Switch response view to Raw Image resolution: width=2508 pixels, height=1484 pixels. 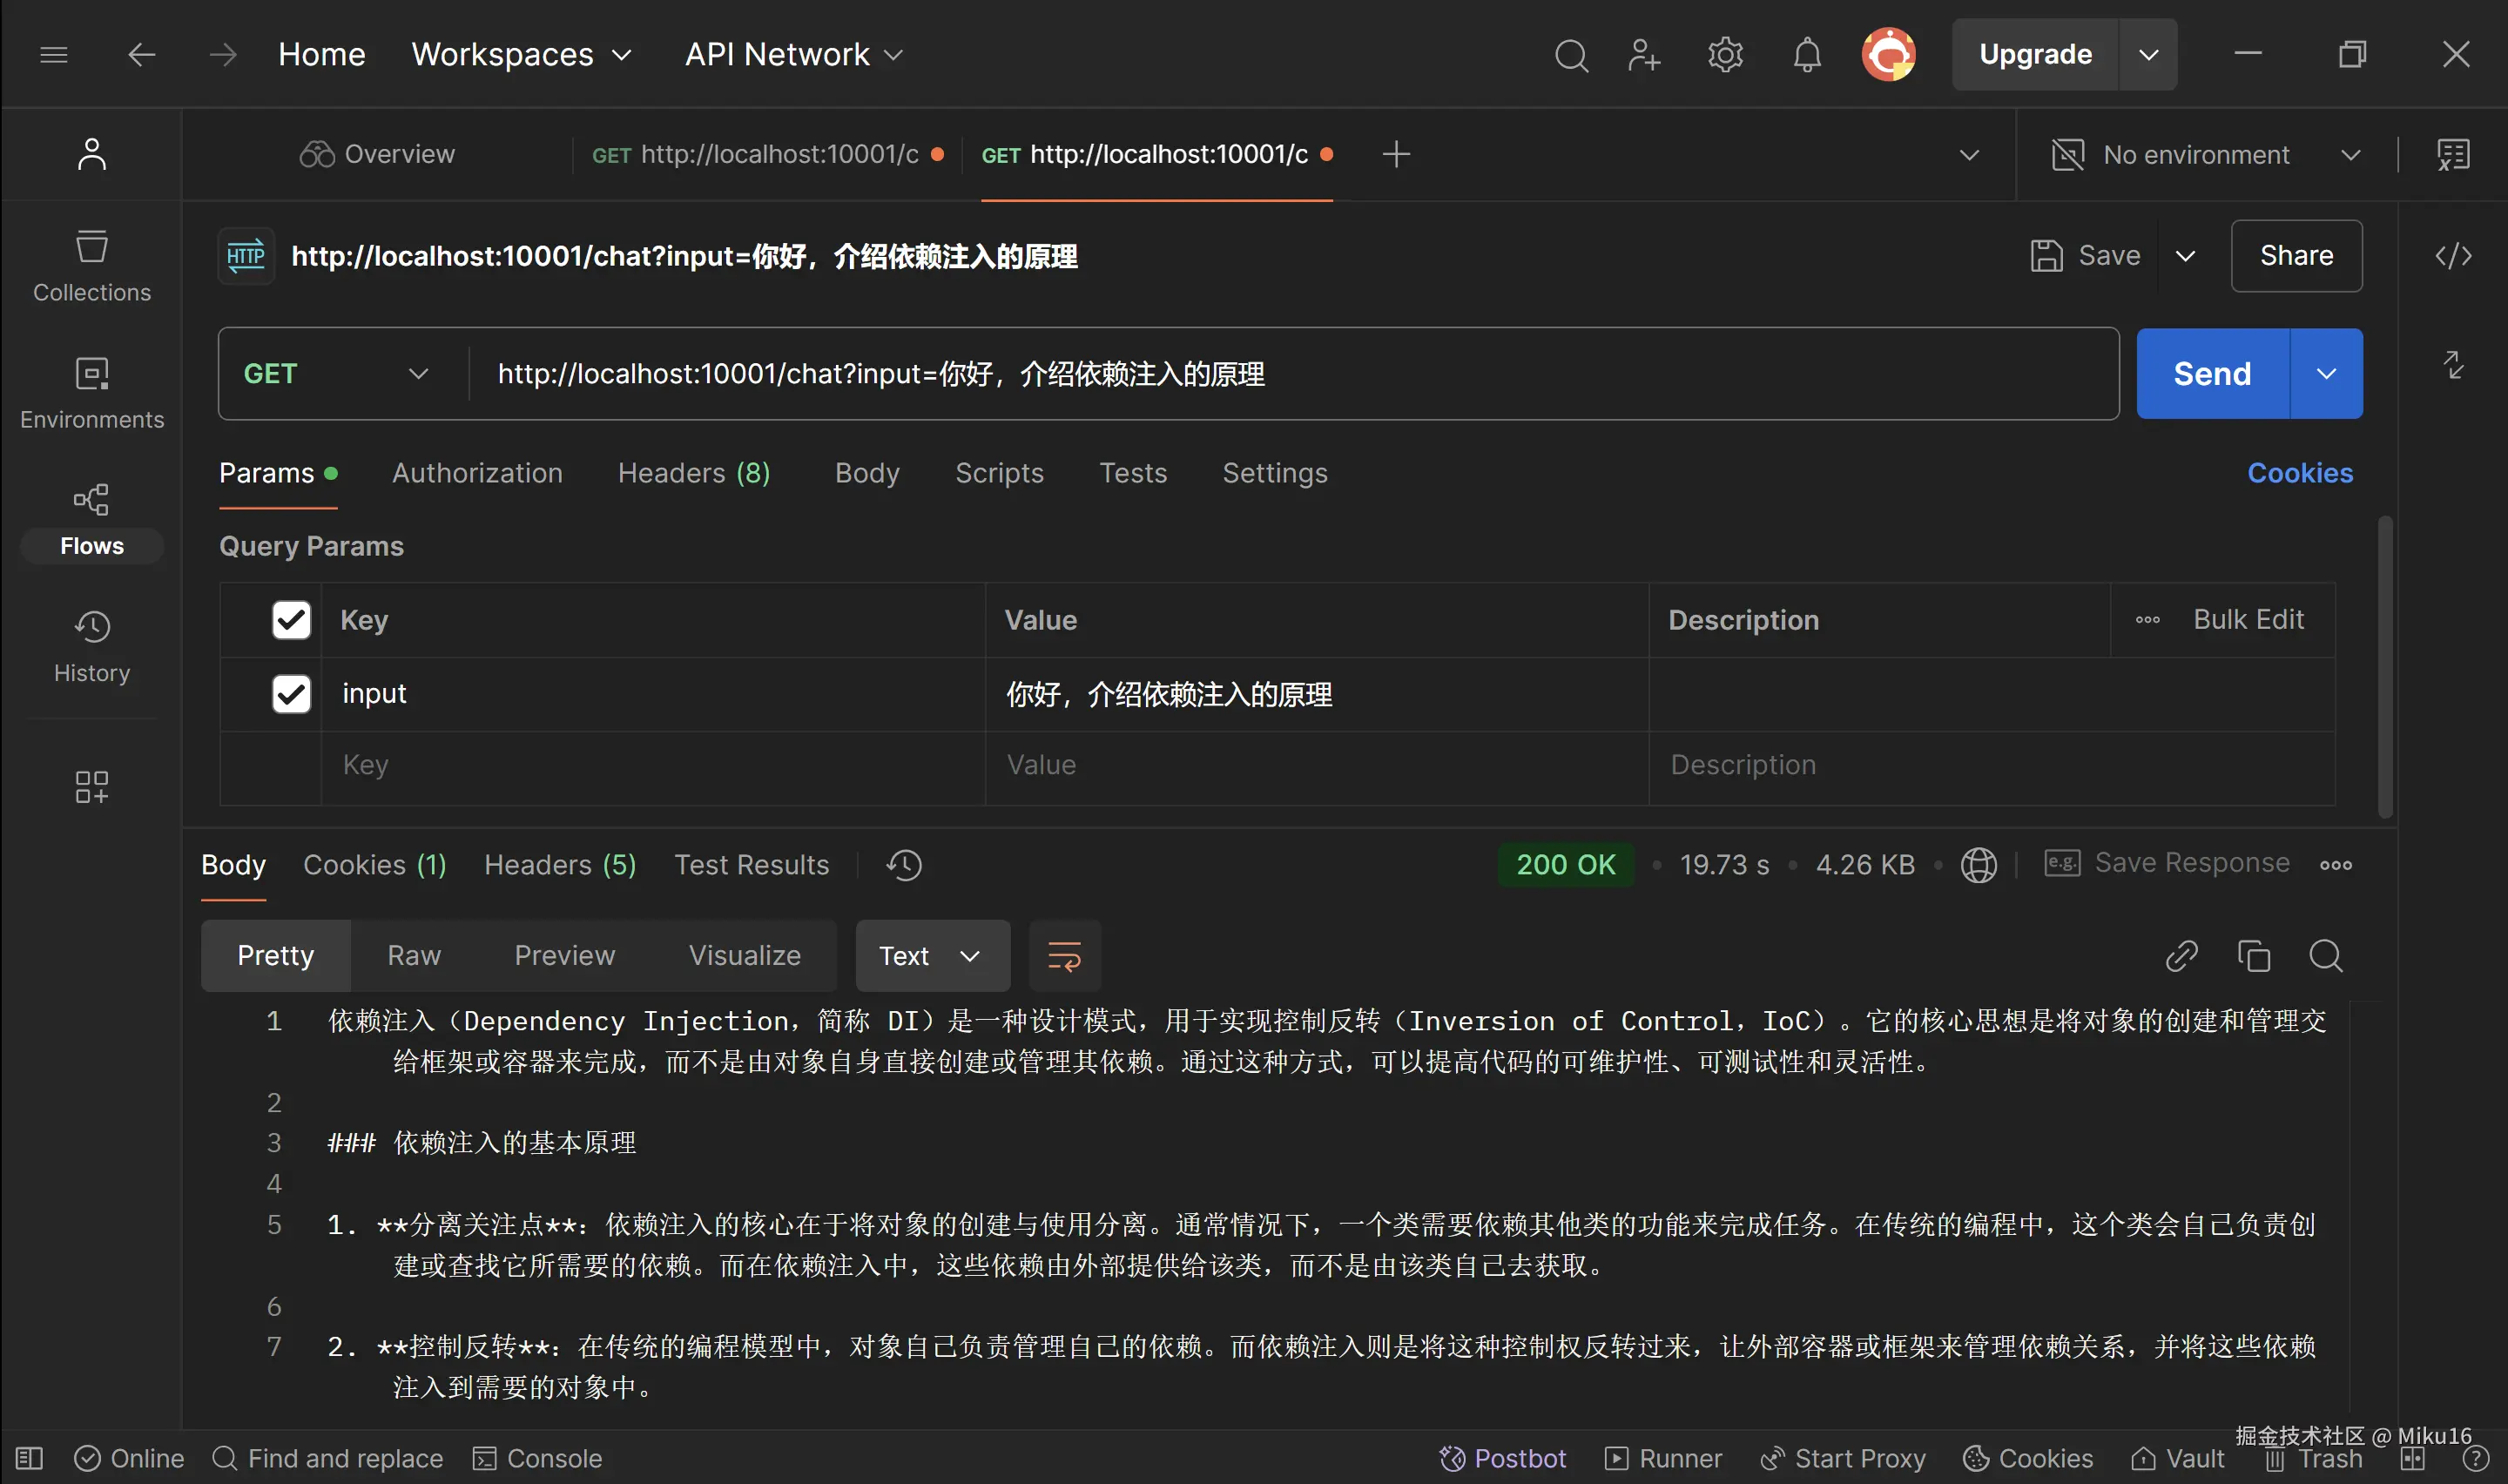pyautogui.click(x=414, y=956)
